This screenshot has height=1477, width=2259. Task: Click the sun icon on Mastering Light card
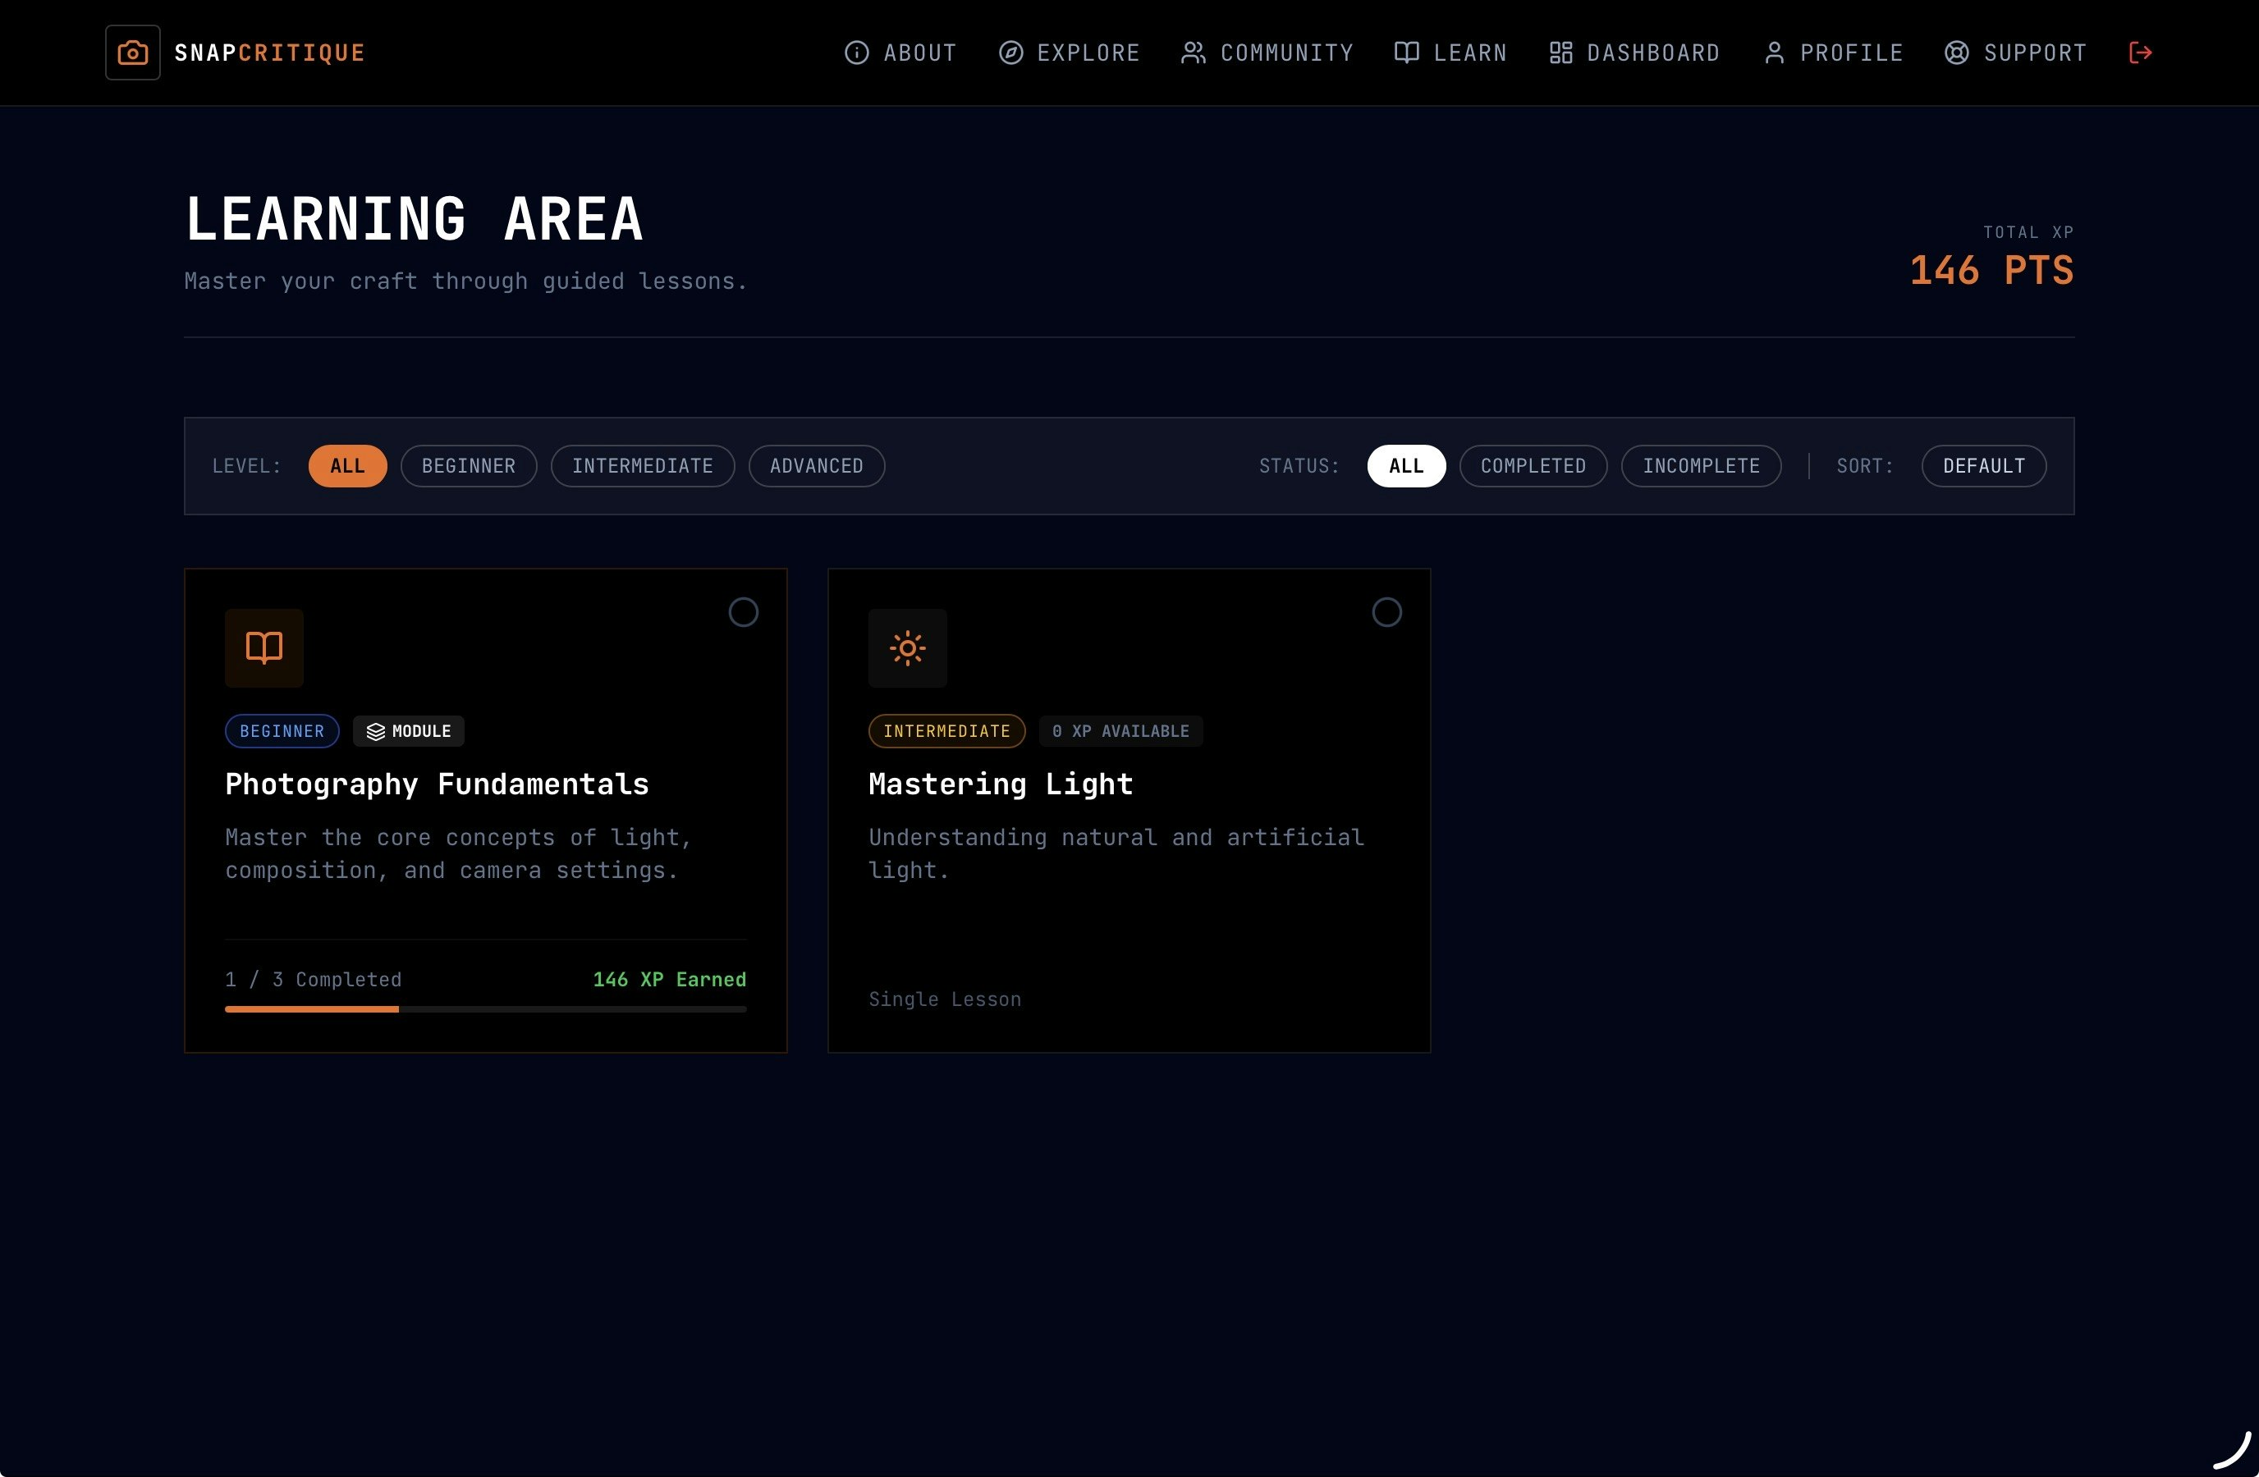click(907, 648)
